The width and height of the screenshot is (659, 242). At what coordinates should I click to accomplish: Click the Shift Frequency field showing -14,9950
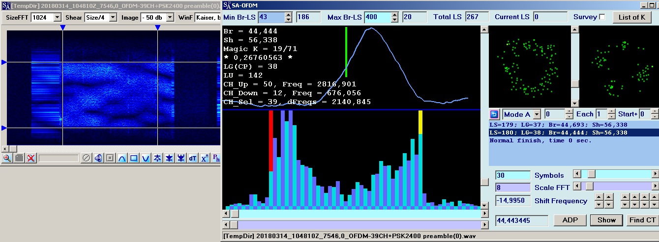click(513, 200)
